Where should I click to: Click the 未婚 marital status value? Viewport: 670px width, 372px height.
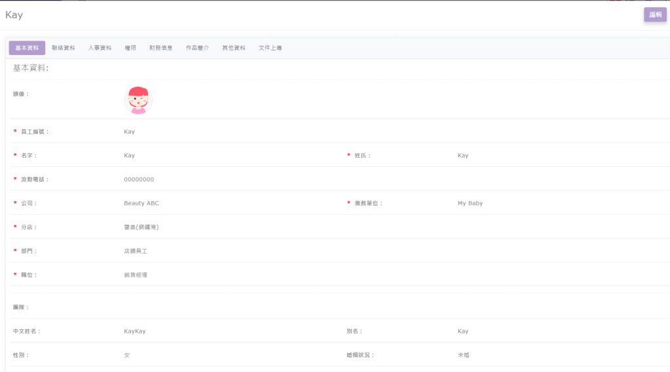click(x=464, y=355)
